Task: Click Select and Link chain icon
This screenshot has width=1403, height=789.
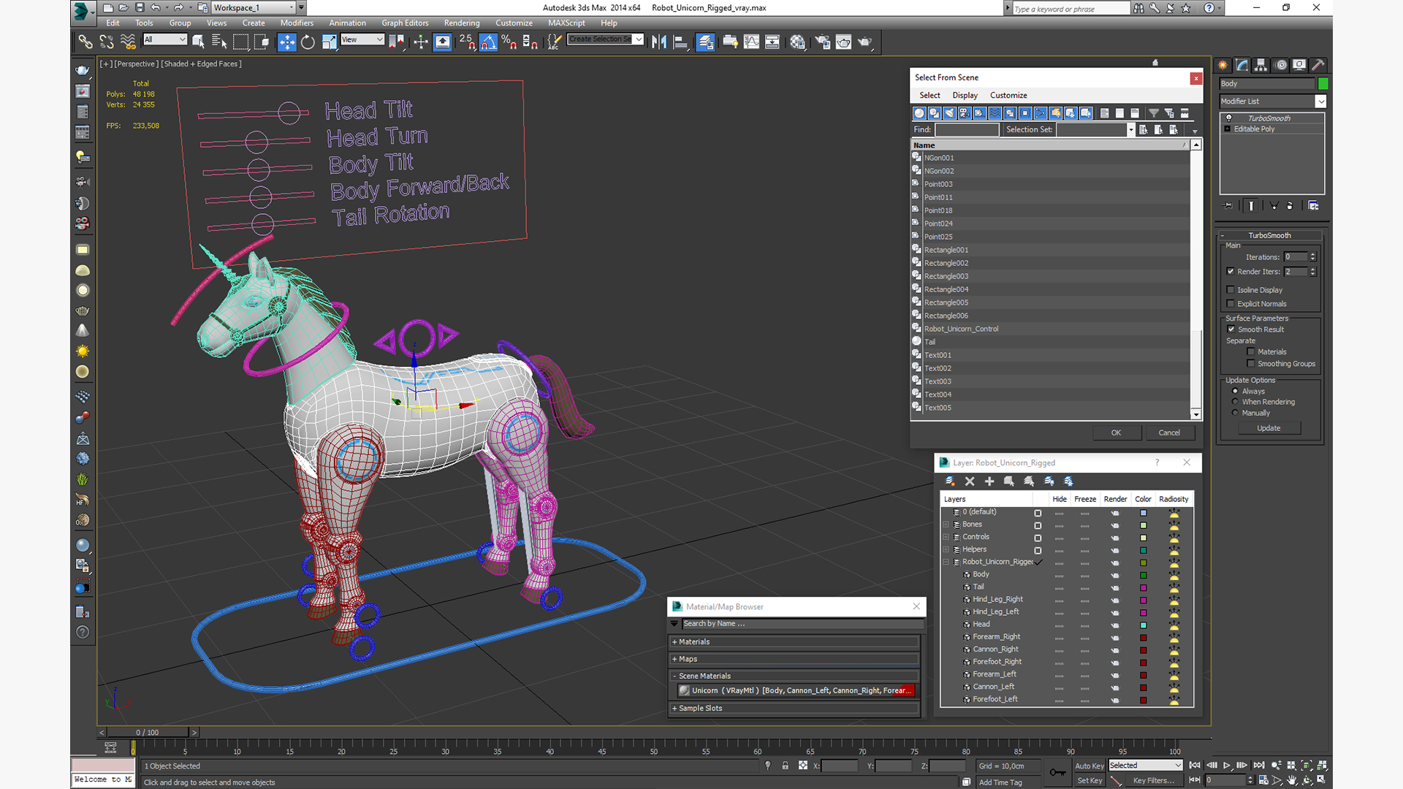Action: tap(85, 42)
